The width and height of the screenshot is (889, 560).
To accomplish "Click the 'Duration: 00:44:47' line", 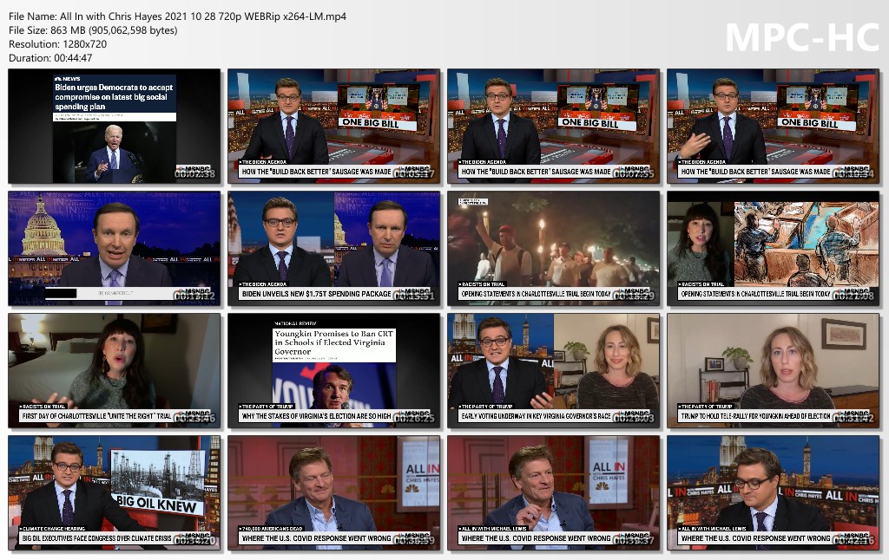I will [x=50, y=58].
